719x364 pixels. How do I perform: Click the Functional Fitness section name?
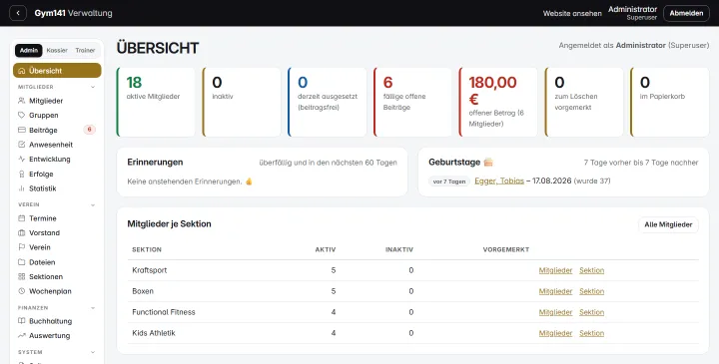coord(164,312)
